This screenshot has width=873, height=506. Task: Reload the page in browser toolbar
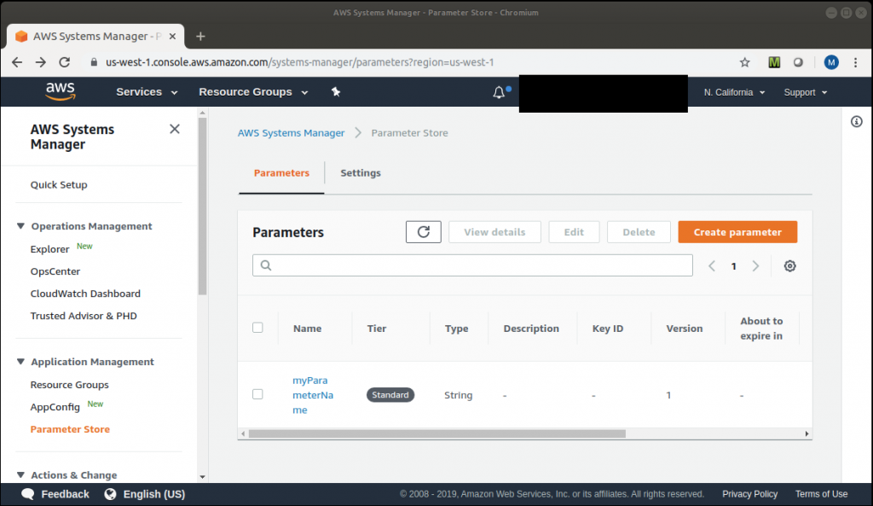click(64, 62)
